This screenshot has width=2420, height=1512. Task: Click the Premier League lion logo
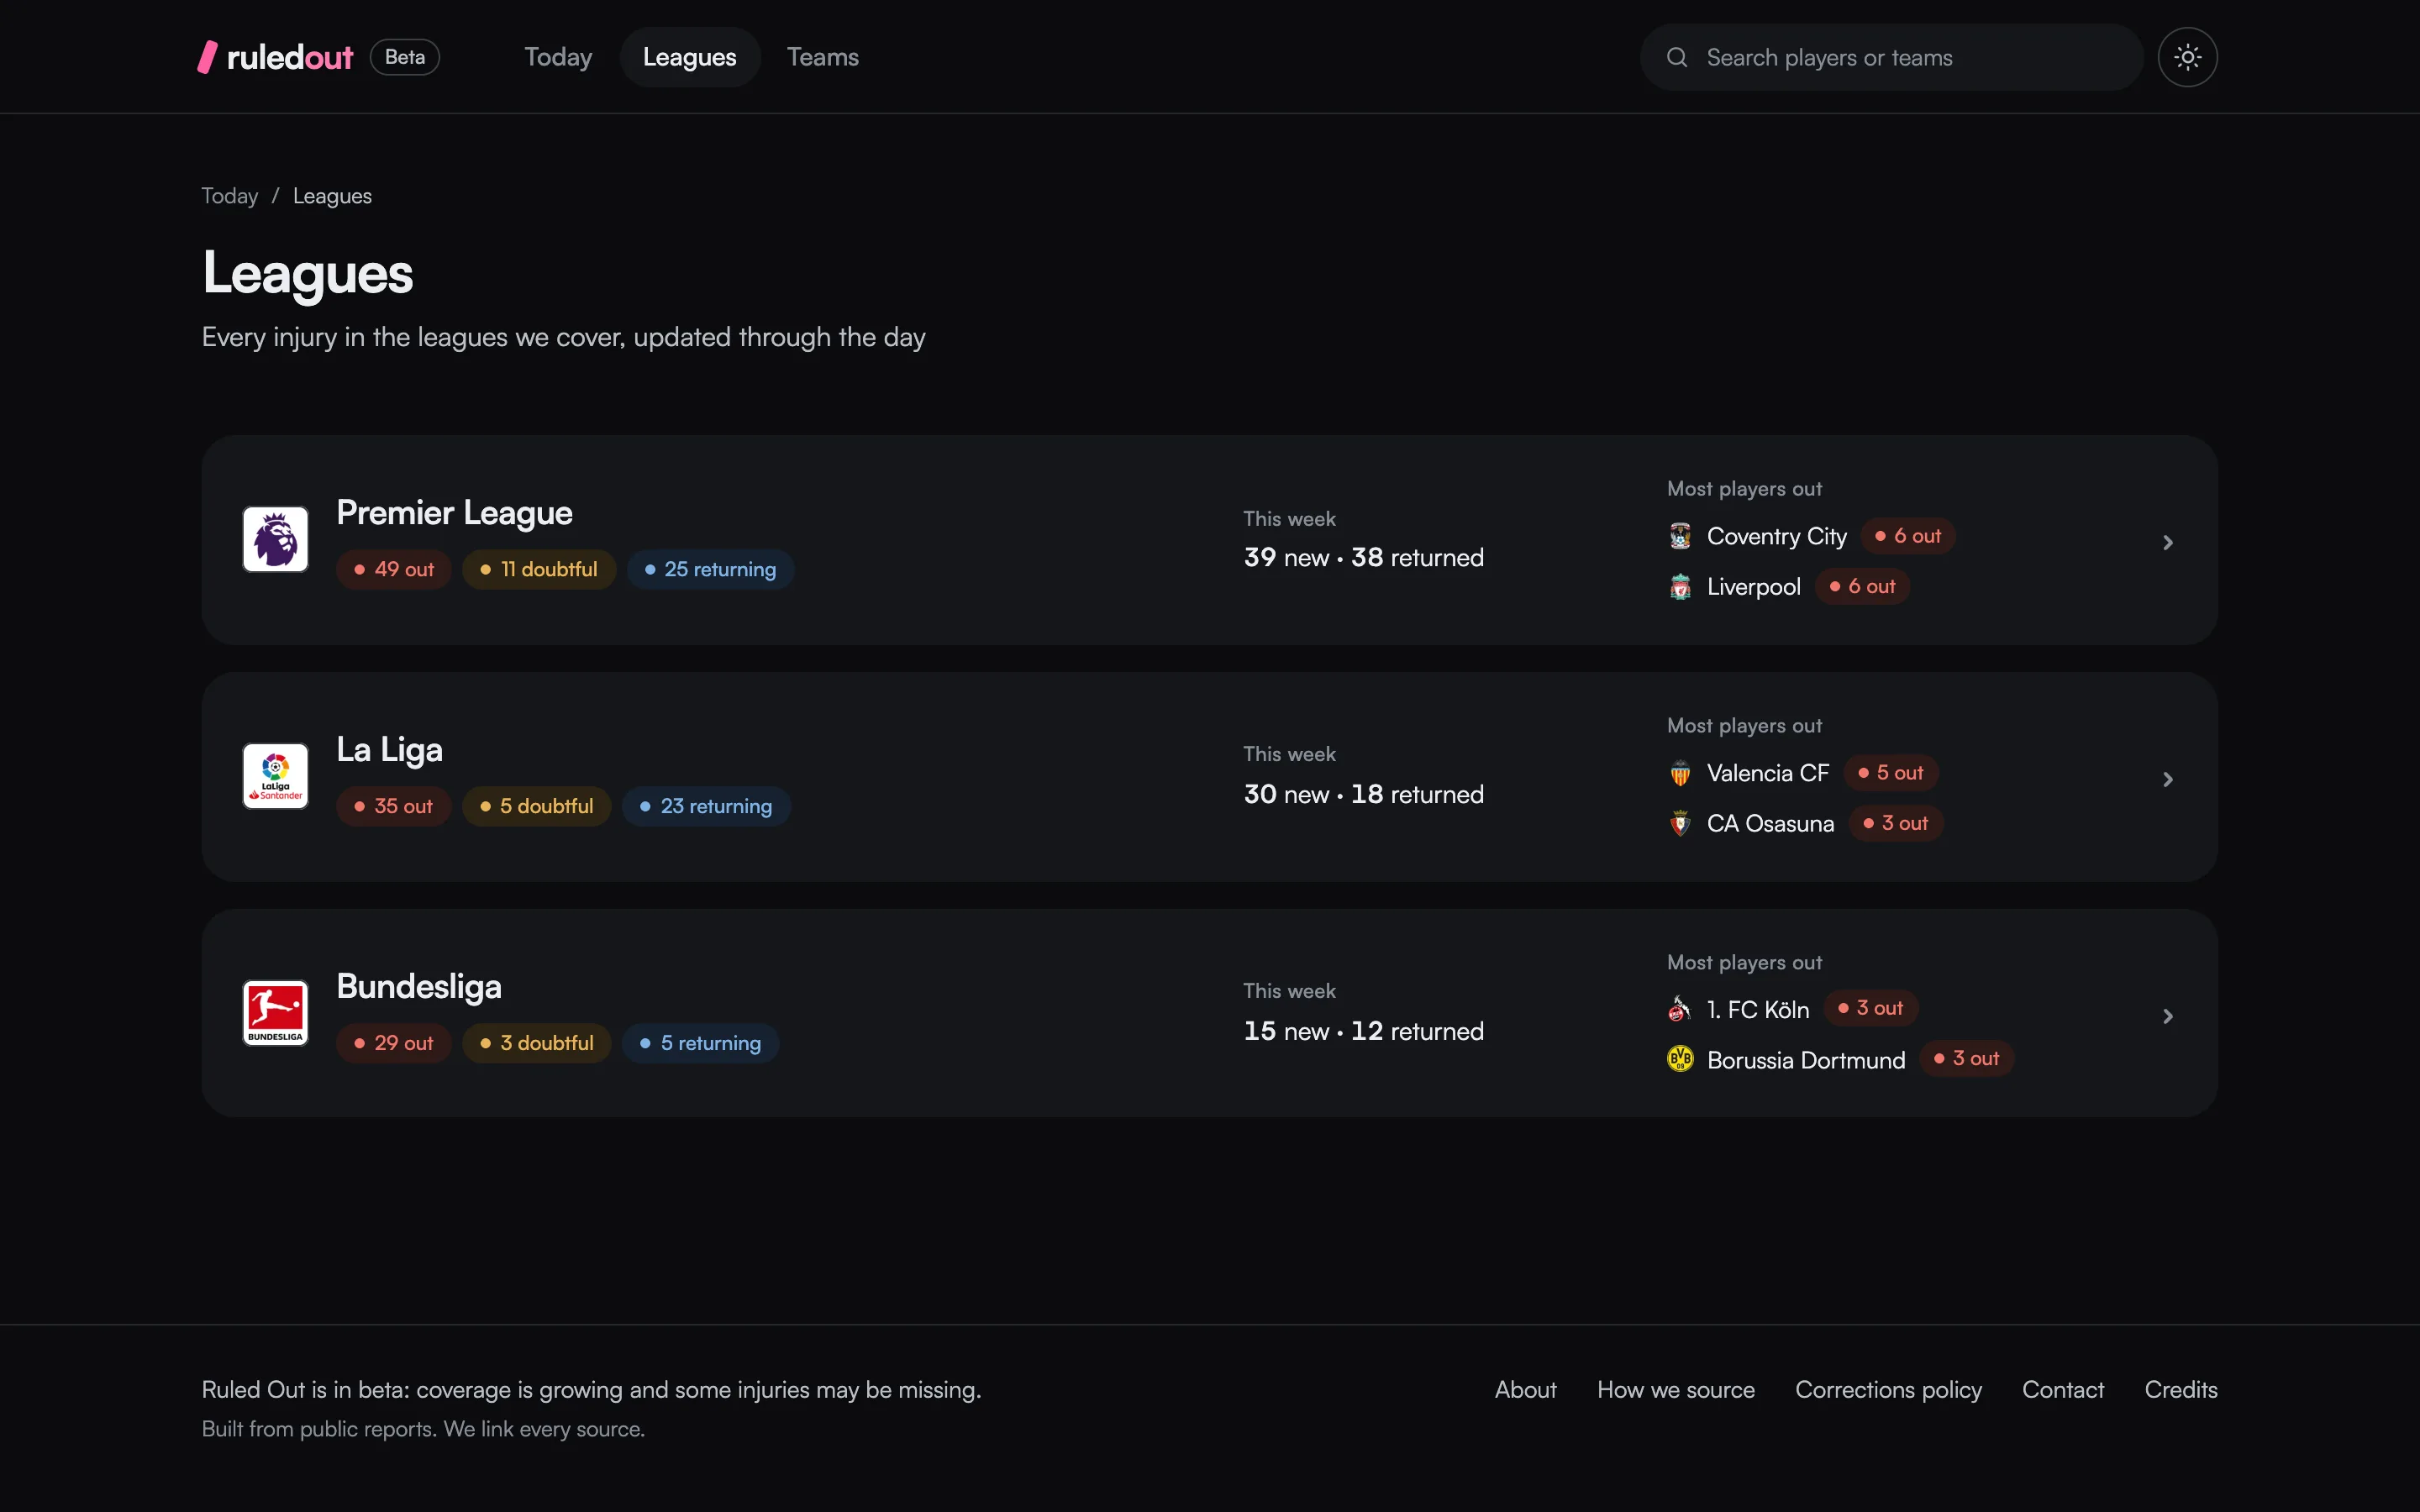click(275, 539)
